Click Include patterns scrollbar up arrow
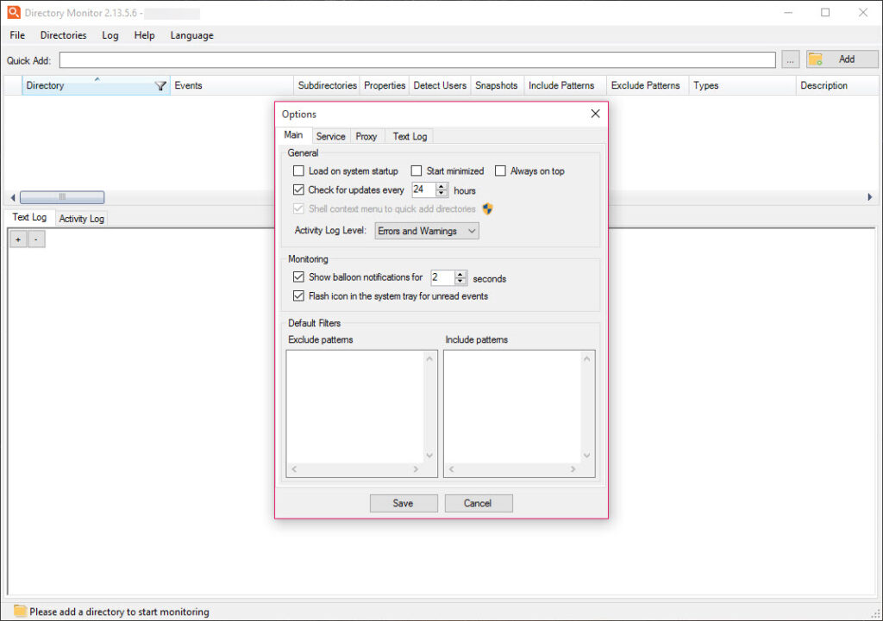Viewport: 883px width, 621px height. coord(586,358)
